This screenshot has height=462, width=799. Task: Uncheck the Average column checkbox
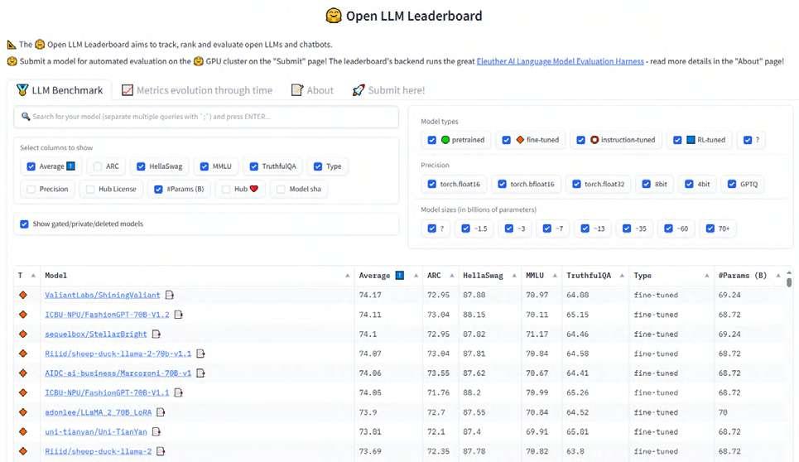pyautogui.click(x=31, y=166)
